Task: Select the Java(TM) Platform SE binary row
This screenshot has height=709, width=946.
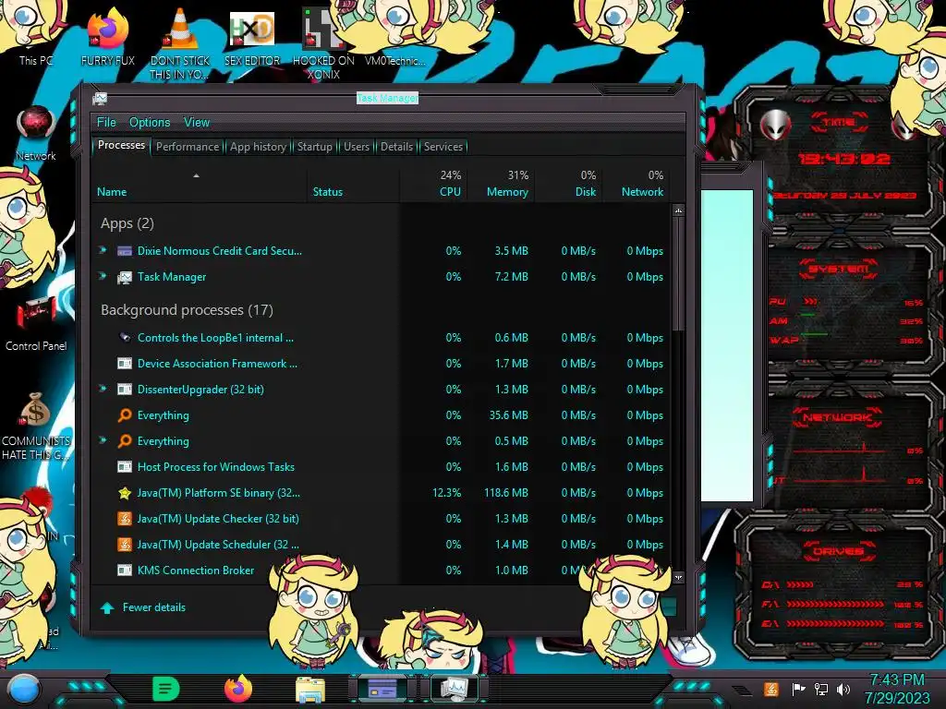Action: pyautogui.click(x=382, y=493)
